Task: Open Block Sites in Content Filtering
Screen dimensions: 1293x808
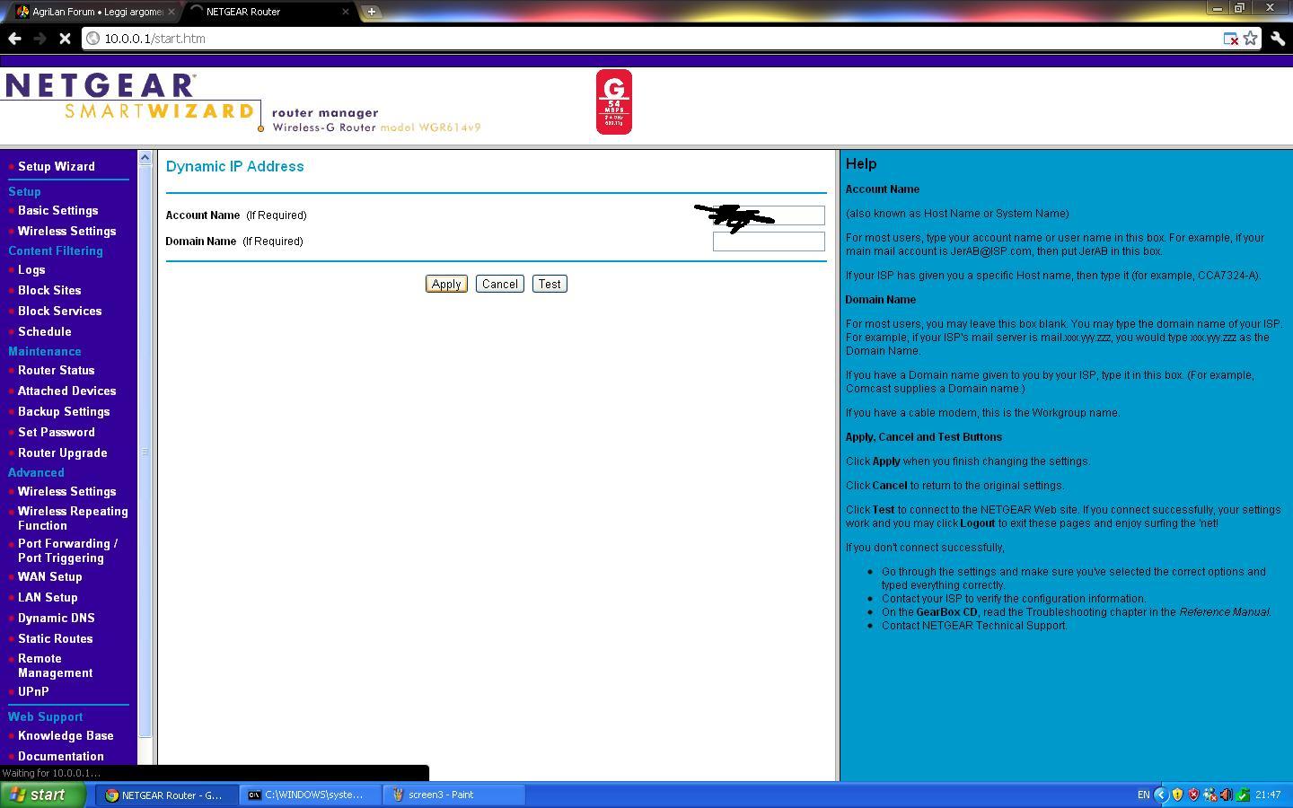Action: pos(49,290)
